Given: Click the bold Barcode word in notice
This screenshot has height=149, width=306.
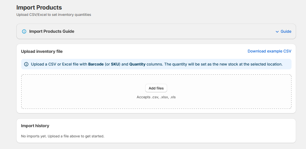Looking at the screenshot, I should [96, 64].
